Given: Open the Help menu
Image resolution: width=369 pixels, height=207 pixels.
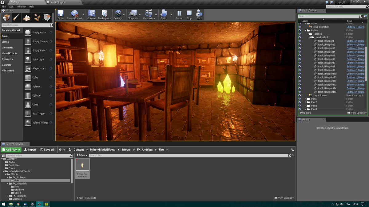Looking at the screenshot, I should click(32, 6).
